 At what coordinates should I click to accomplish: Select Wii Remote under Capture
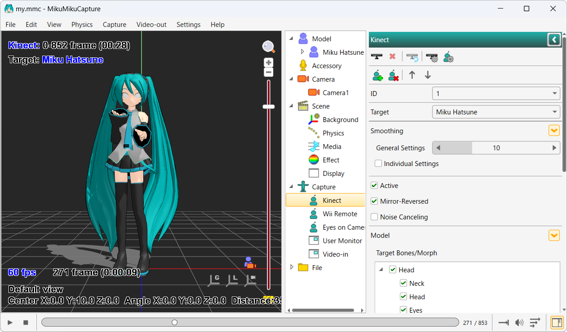click(340, 214)
